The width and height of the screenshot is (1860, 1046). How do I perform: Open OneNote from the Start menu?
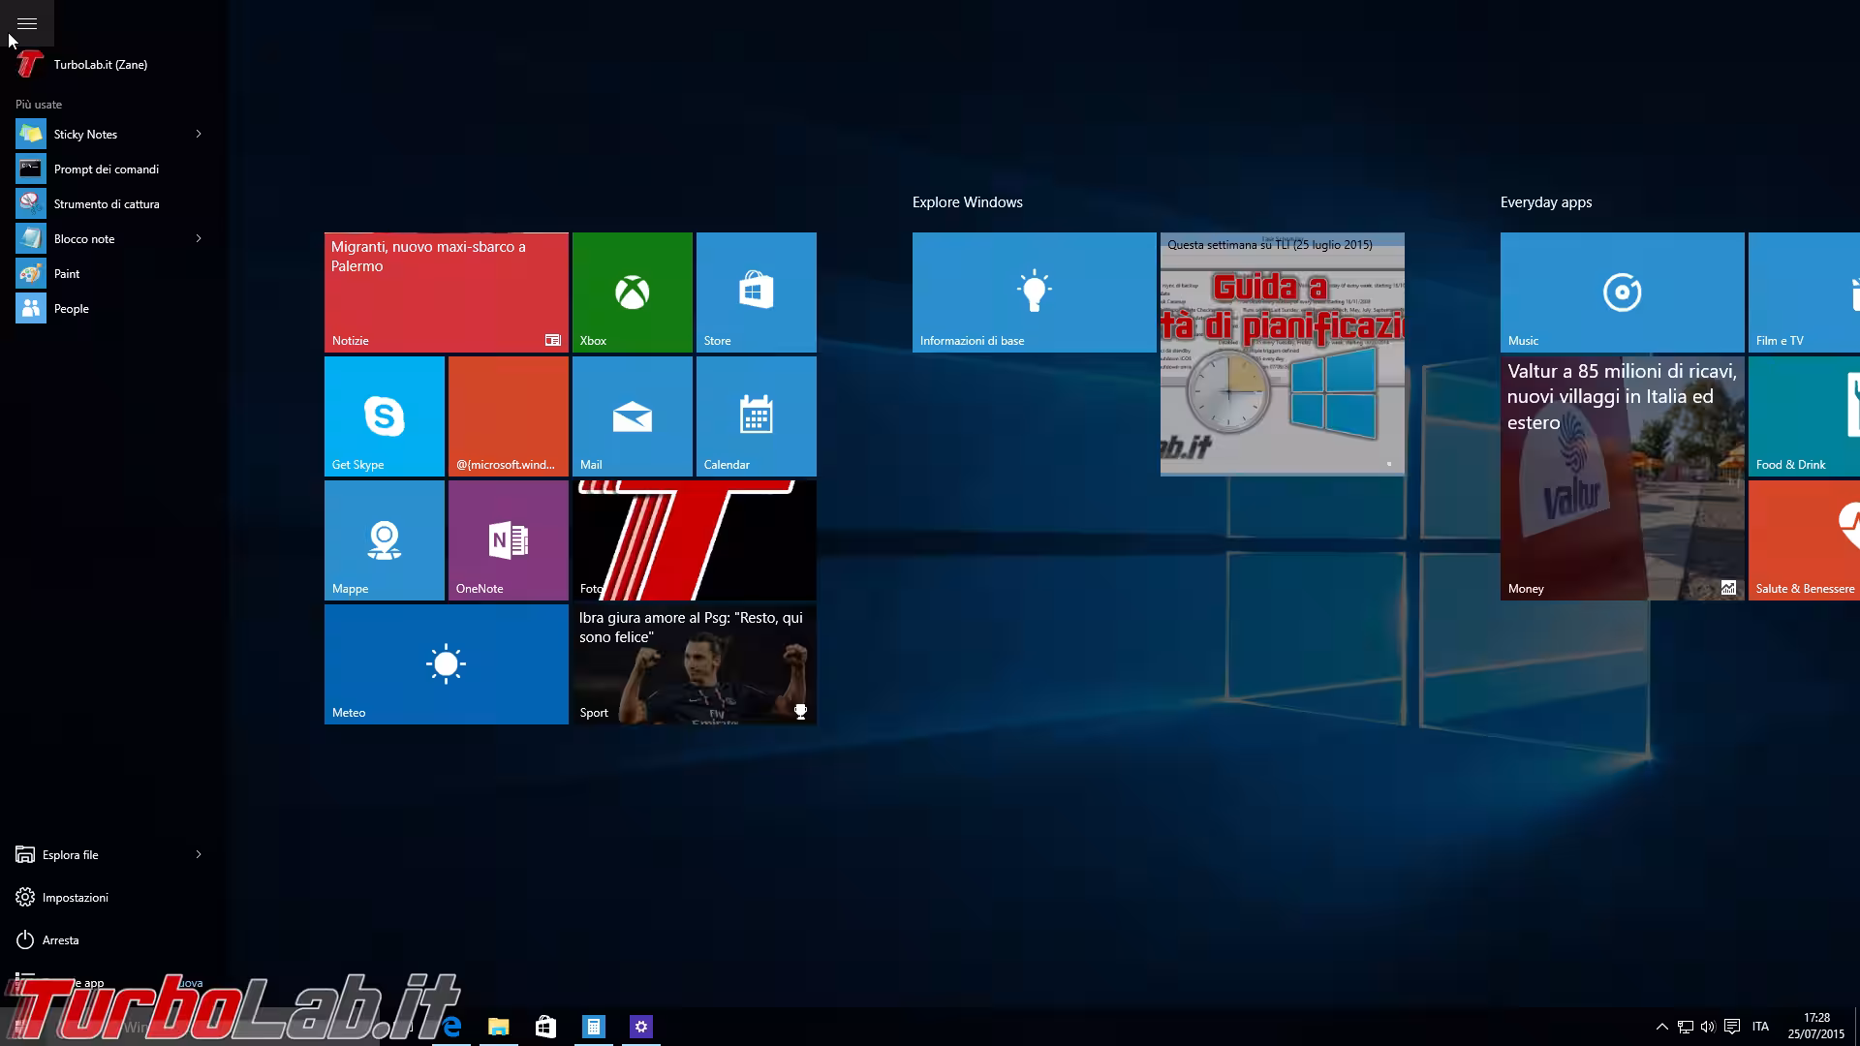coord(508,539)
